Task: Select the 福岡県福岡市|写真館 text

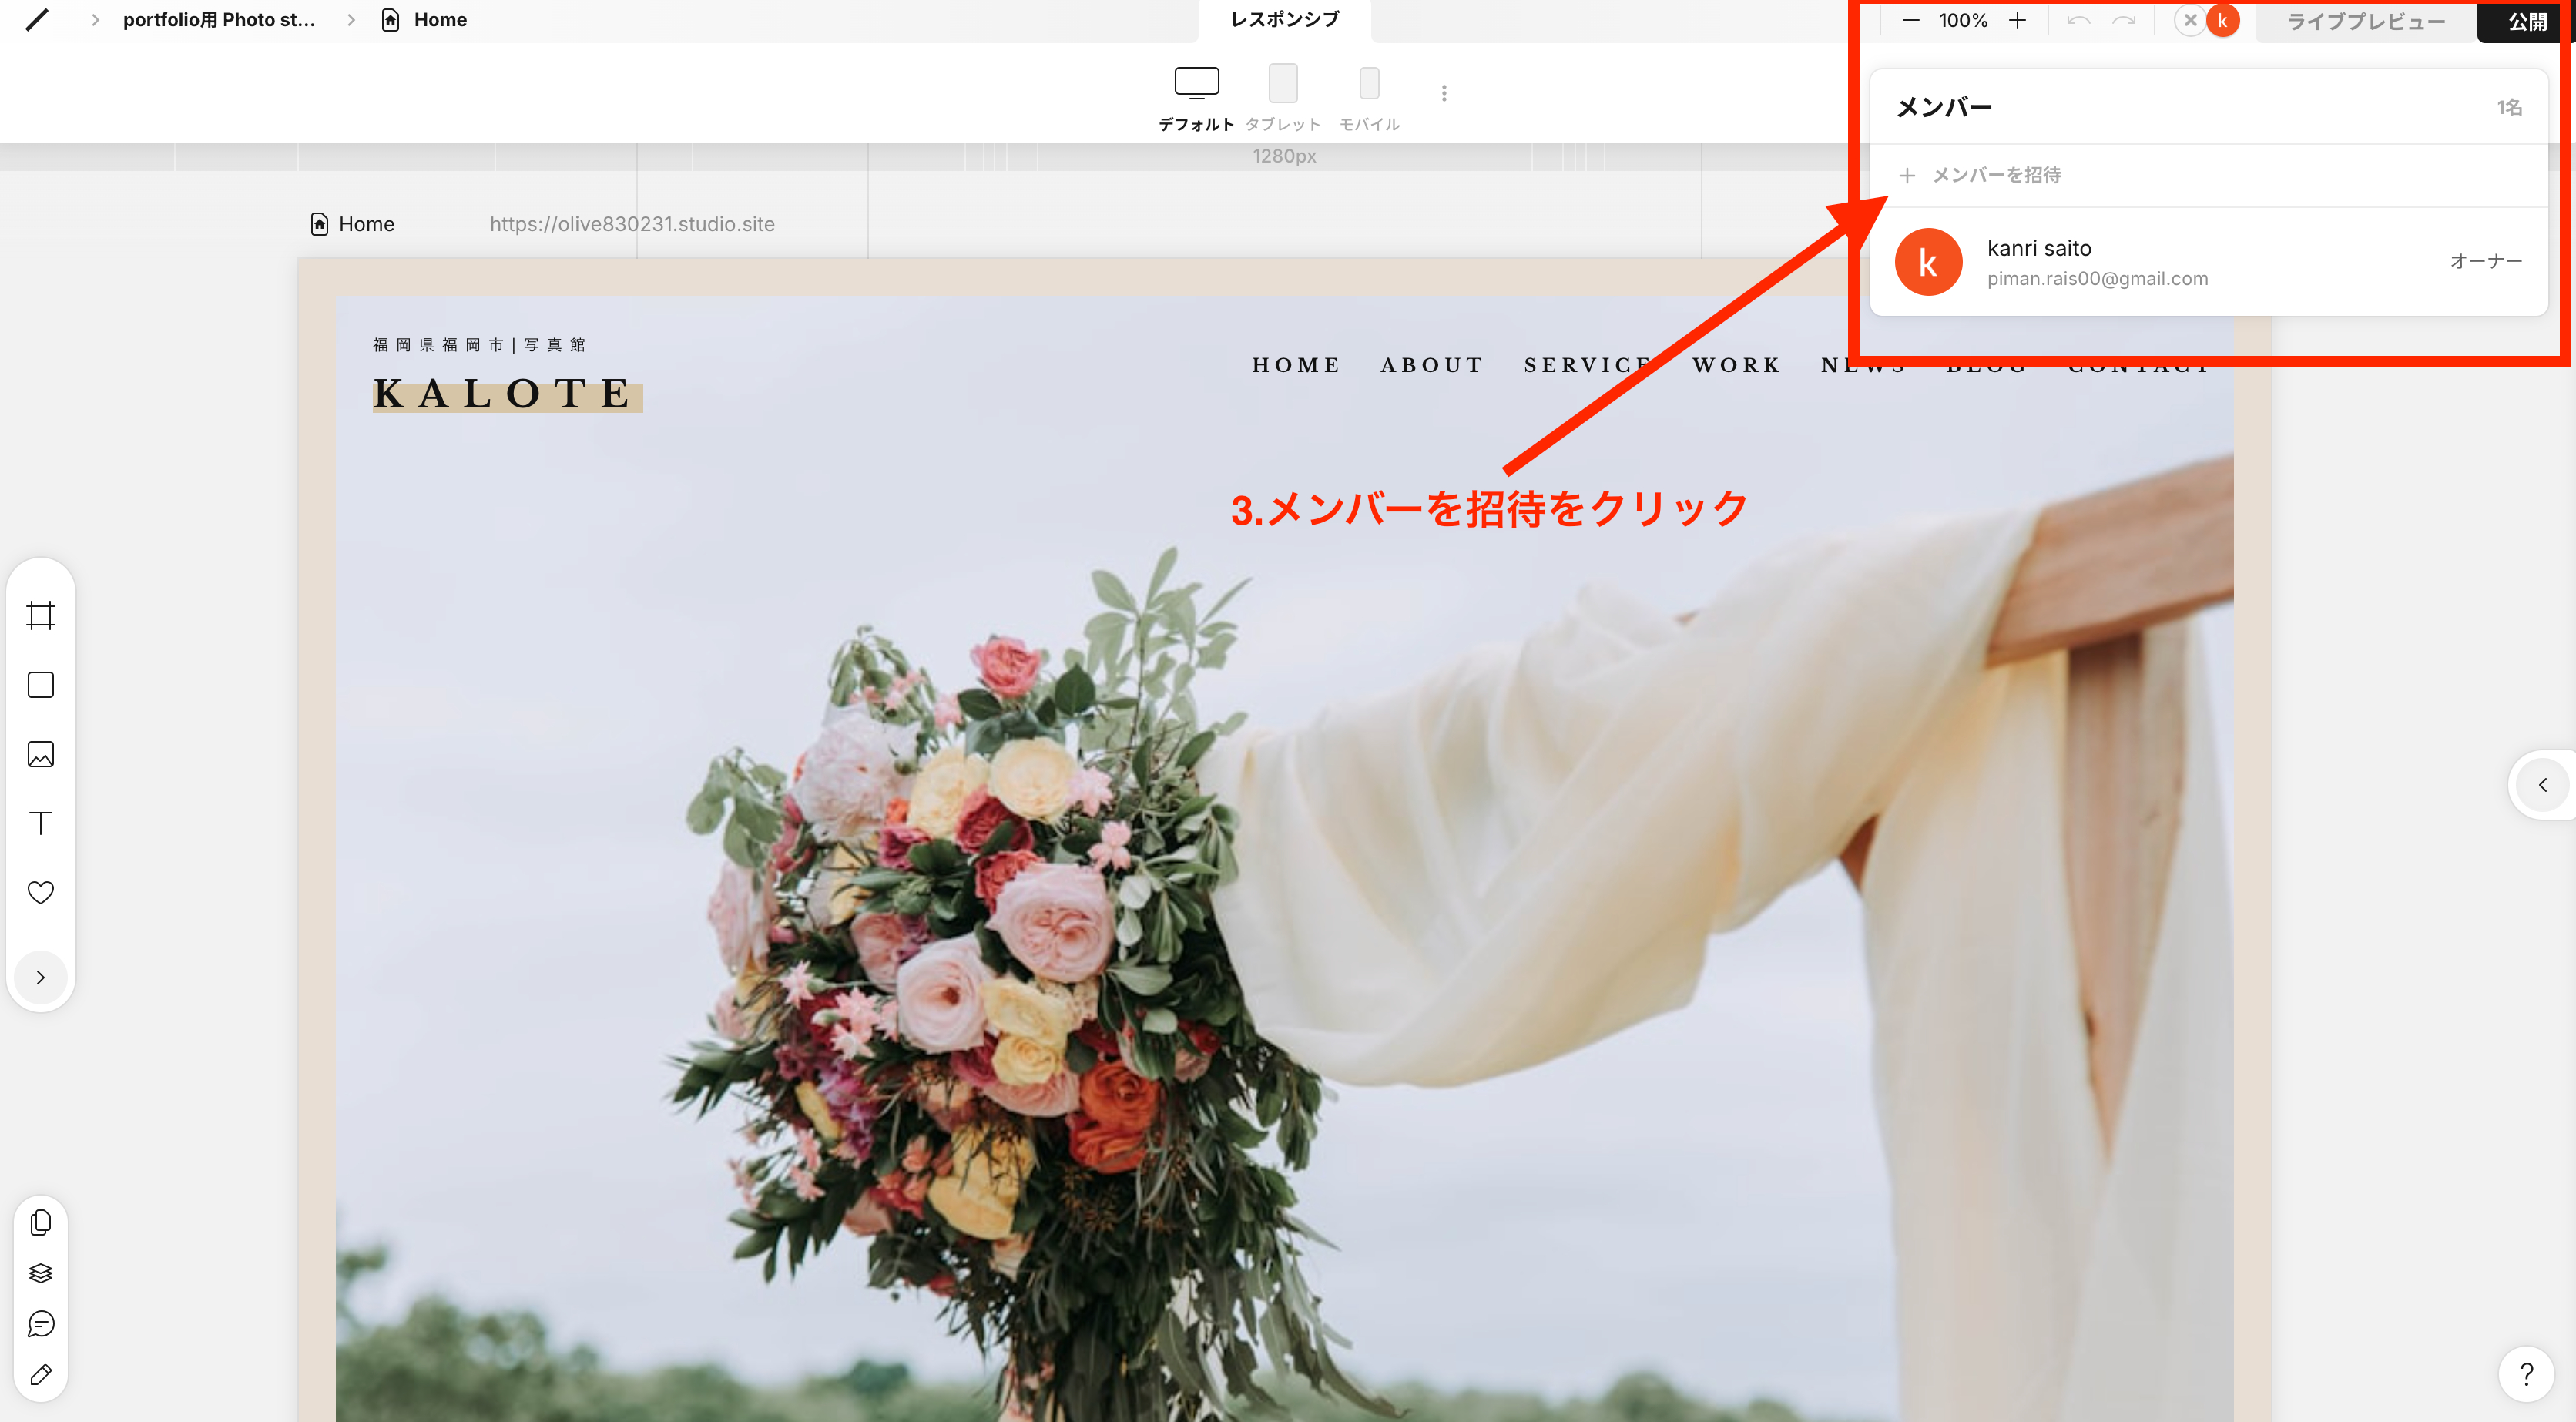Action: coord(479,345)
